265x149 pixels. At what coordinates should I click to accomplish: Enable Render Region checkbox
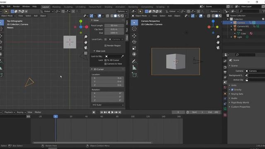point(106,46)
